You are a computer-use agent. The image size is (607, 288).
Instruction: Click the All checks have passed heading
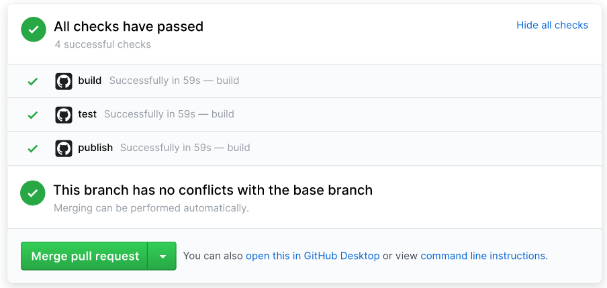[x=128, y=27]
